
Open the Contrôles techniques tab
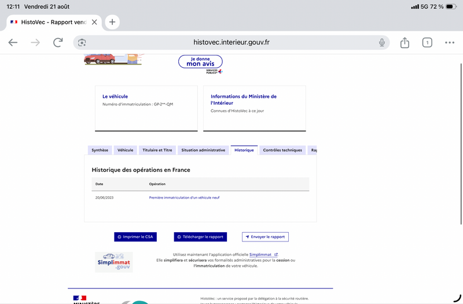coord(282,150)
